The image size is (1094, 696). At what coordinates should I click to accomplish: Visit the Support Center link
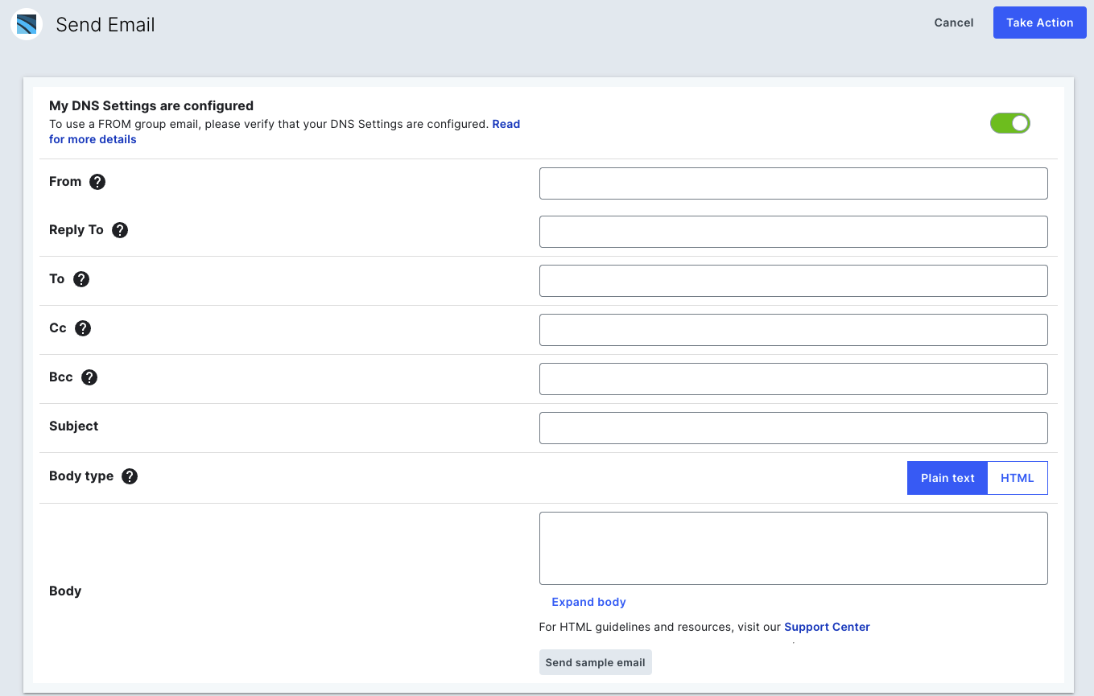tap(827, 627)
